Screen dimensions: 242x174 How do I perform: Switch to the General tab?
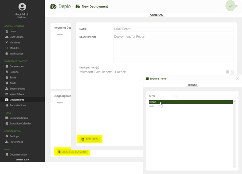click(156, 15)
